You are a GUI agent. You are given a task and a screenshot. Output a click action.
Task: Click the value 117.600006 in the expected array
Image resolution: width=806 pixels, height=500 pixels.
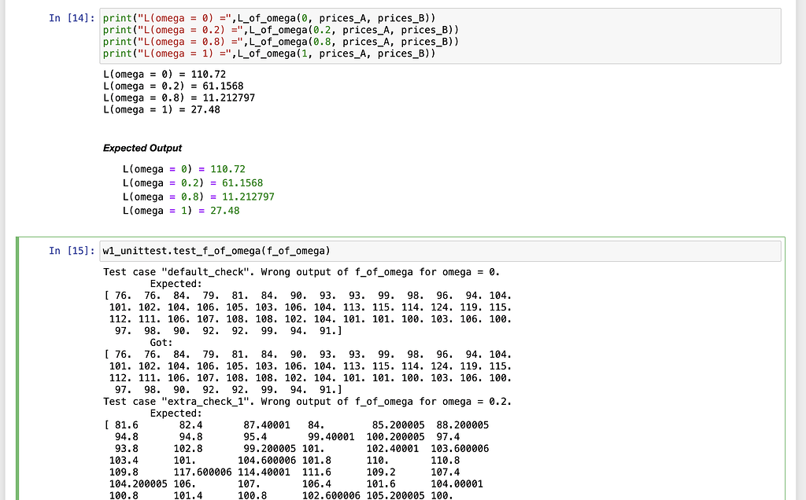point(202,472)
